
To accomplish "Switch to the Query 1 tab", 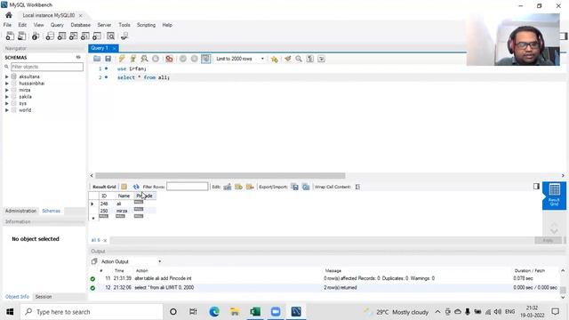I will pyautogui.click(x=100, y=48).
